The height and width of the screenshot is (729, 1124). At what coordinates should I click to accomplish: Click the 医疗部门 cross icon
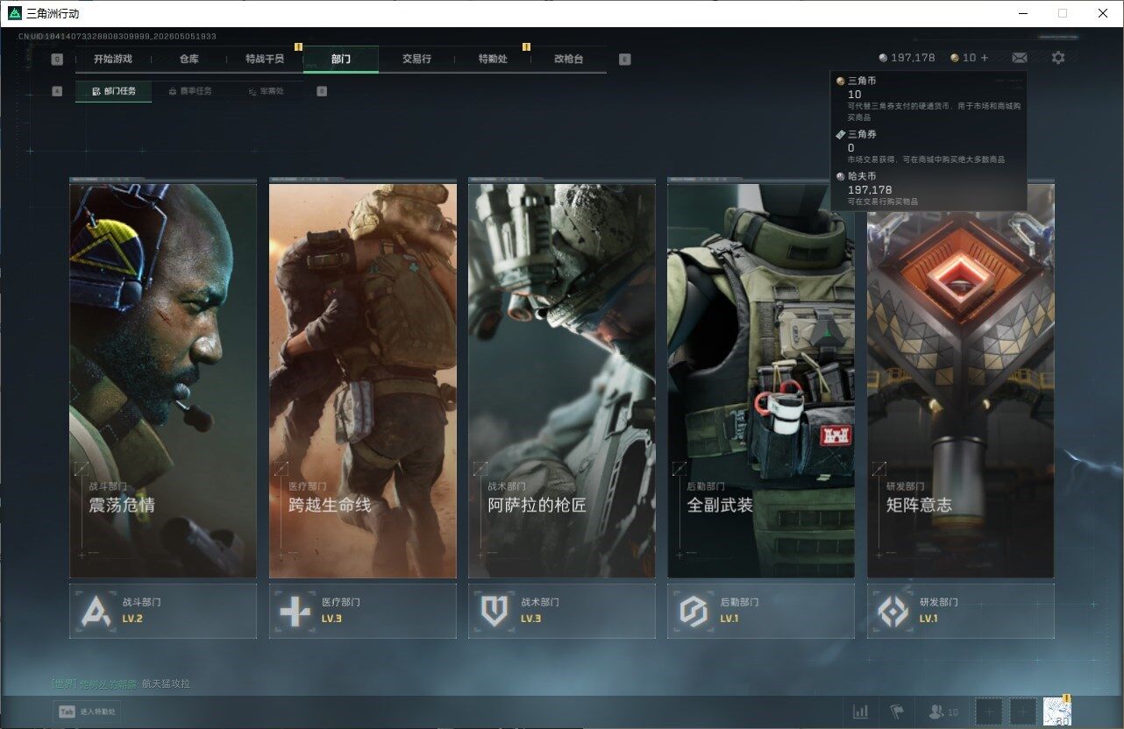(295, 611)
